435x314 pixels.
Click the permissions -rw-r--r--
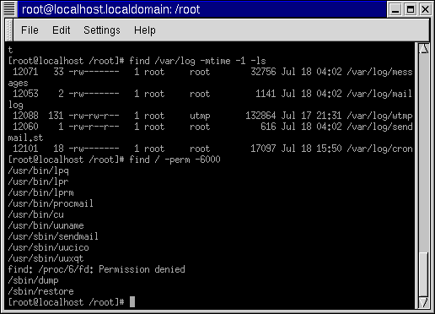94,127
